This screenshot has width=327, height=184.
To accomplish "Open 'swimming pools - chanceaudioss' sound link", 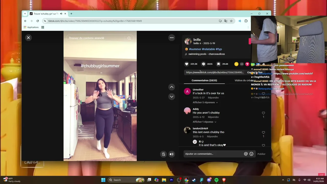I will point(206,54).
